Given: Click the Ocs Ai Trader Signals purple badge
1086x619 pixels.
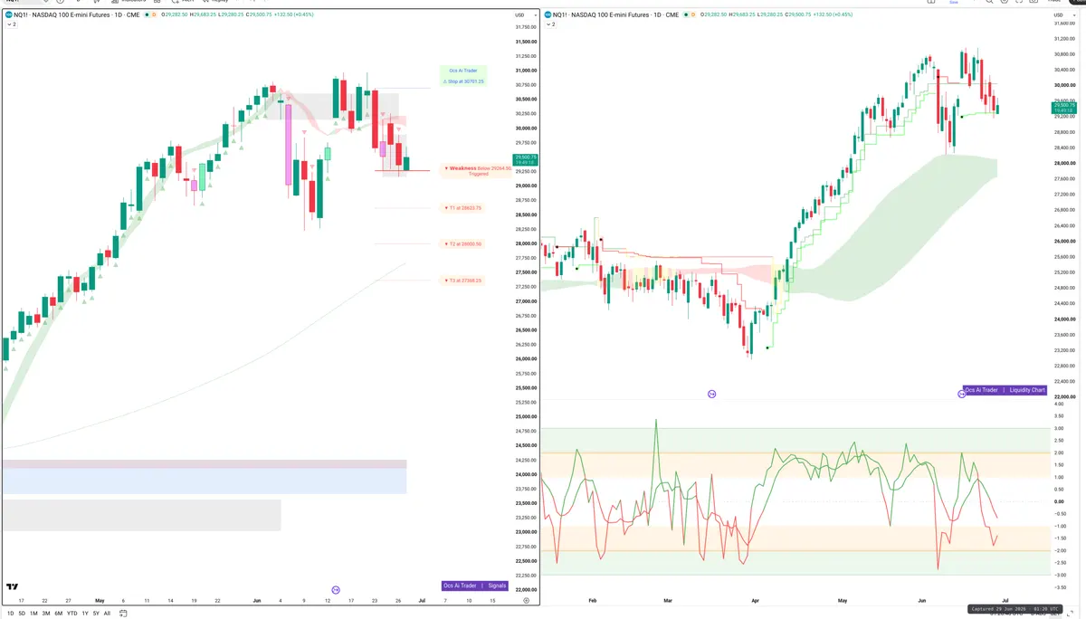Looking at the screenshot, I should (475, 586).
